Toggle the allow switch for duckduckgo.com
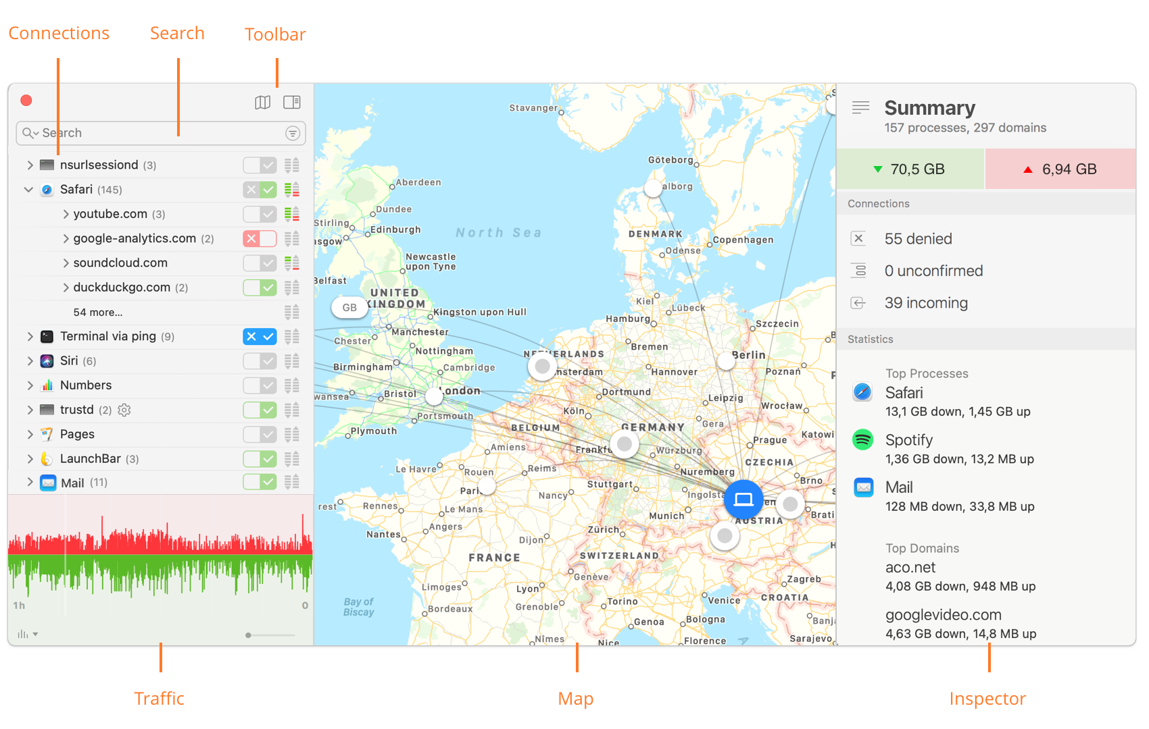Screen dimensions: 1149x729 click(x=260, y=288)
